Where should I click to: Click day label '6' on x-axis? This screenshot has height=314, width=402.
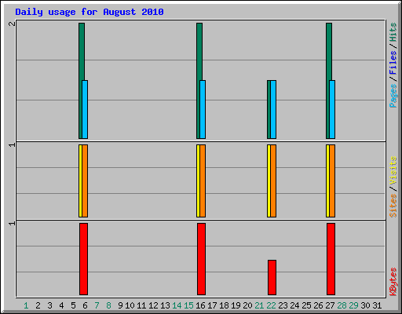[x=85, y=305]
